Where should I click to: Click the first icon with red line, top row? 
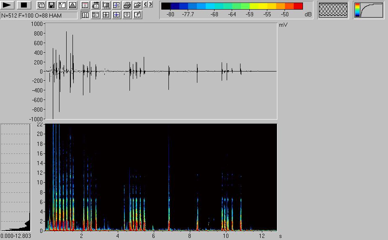[x=85, y=5]
